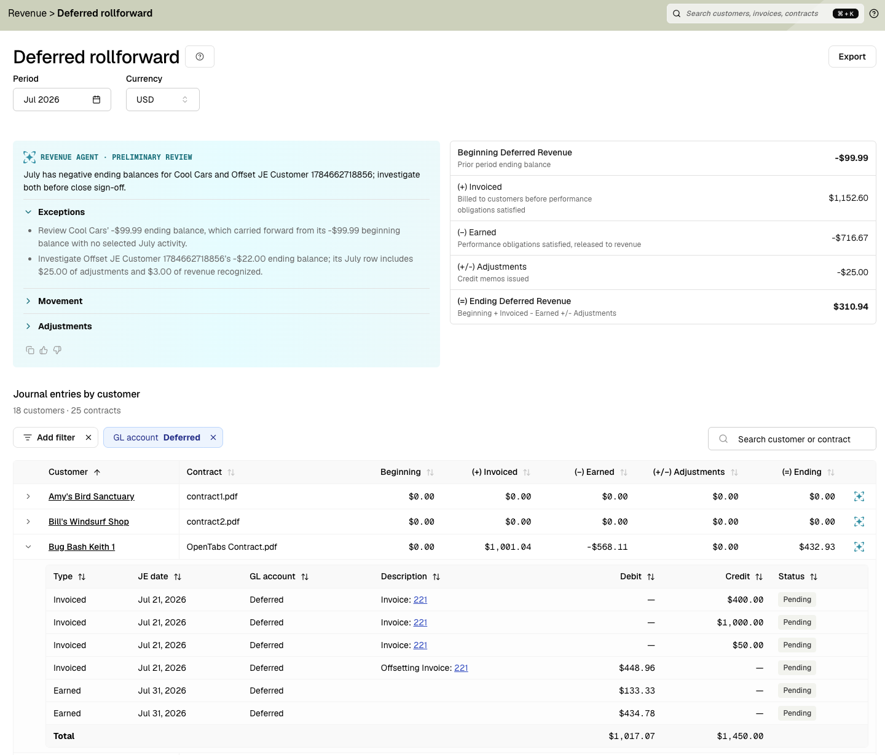The width and height of the screenshot is (885, 755).
Task: Open AI analysis for Bug Bash Keith 1 row
Action: click(859, 547)
